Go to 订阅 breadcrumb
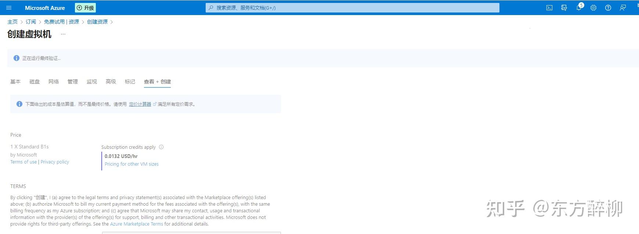Screen dimensions: 639x234 click(31, 22)
